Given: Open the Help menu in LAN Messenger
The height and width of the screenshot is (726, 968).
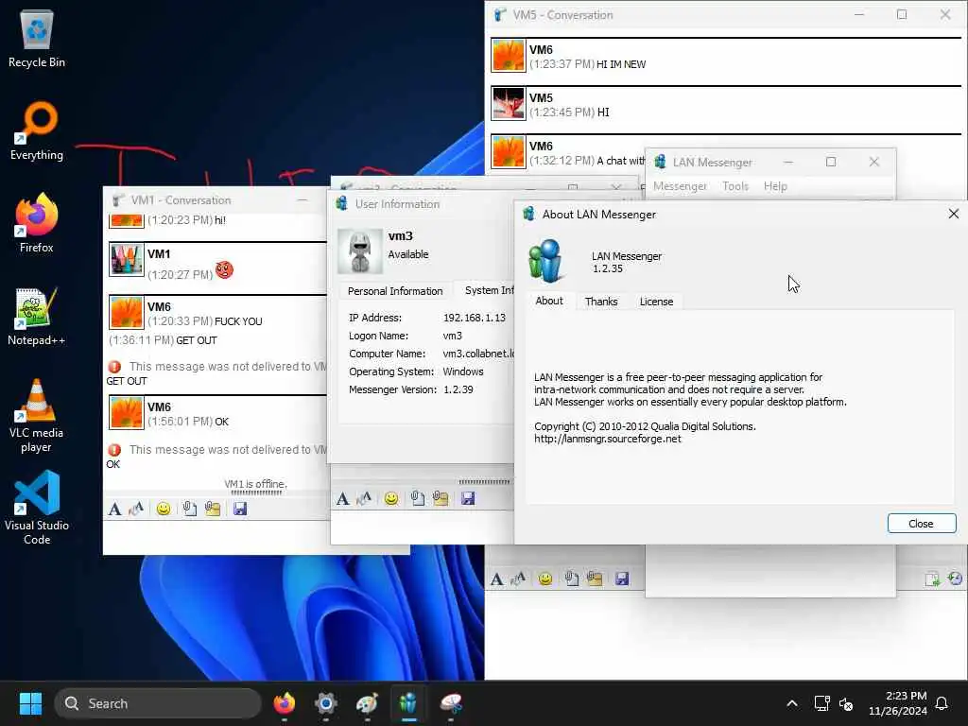Looking at the screenshot, I should pos(775,186).
